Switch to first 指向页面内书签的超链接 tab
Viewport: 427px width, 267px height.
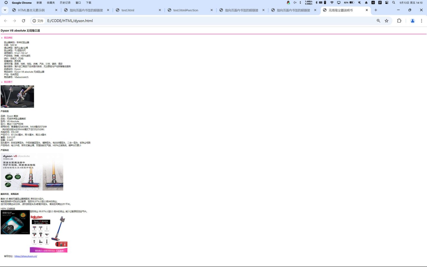pos(86,10)
